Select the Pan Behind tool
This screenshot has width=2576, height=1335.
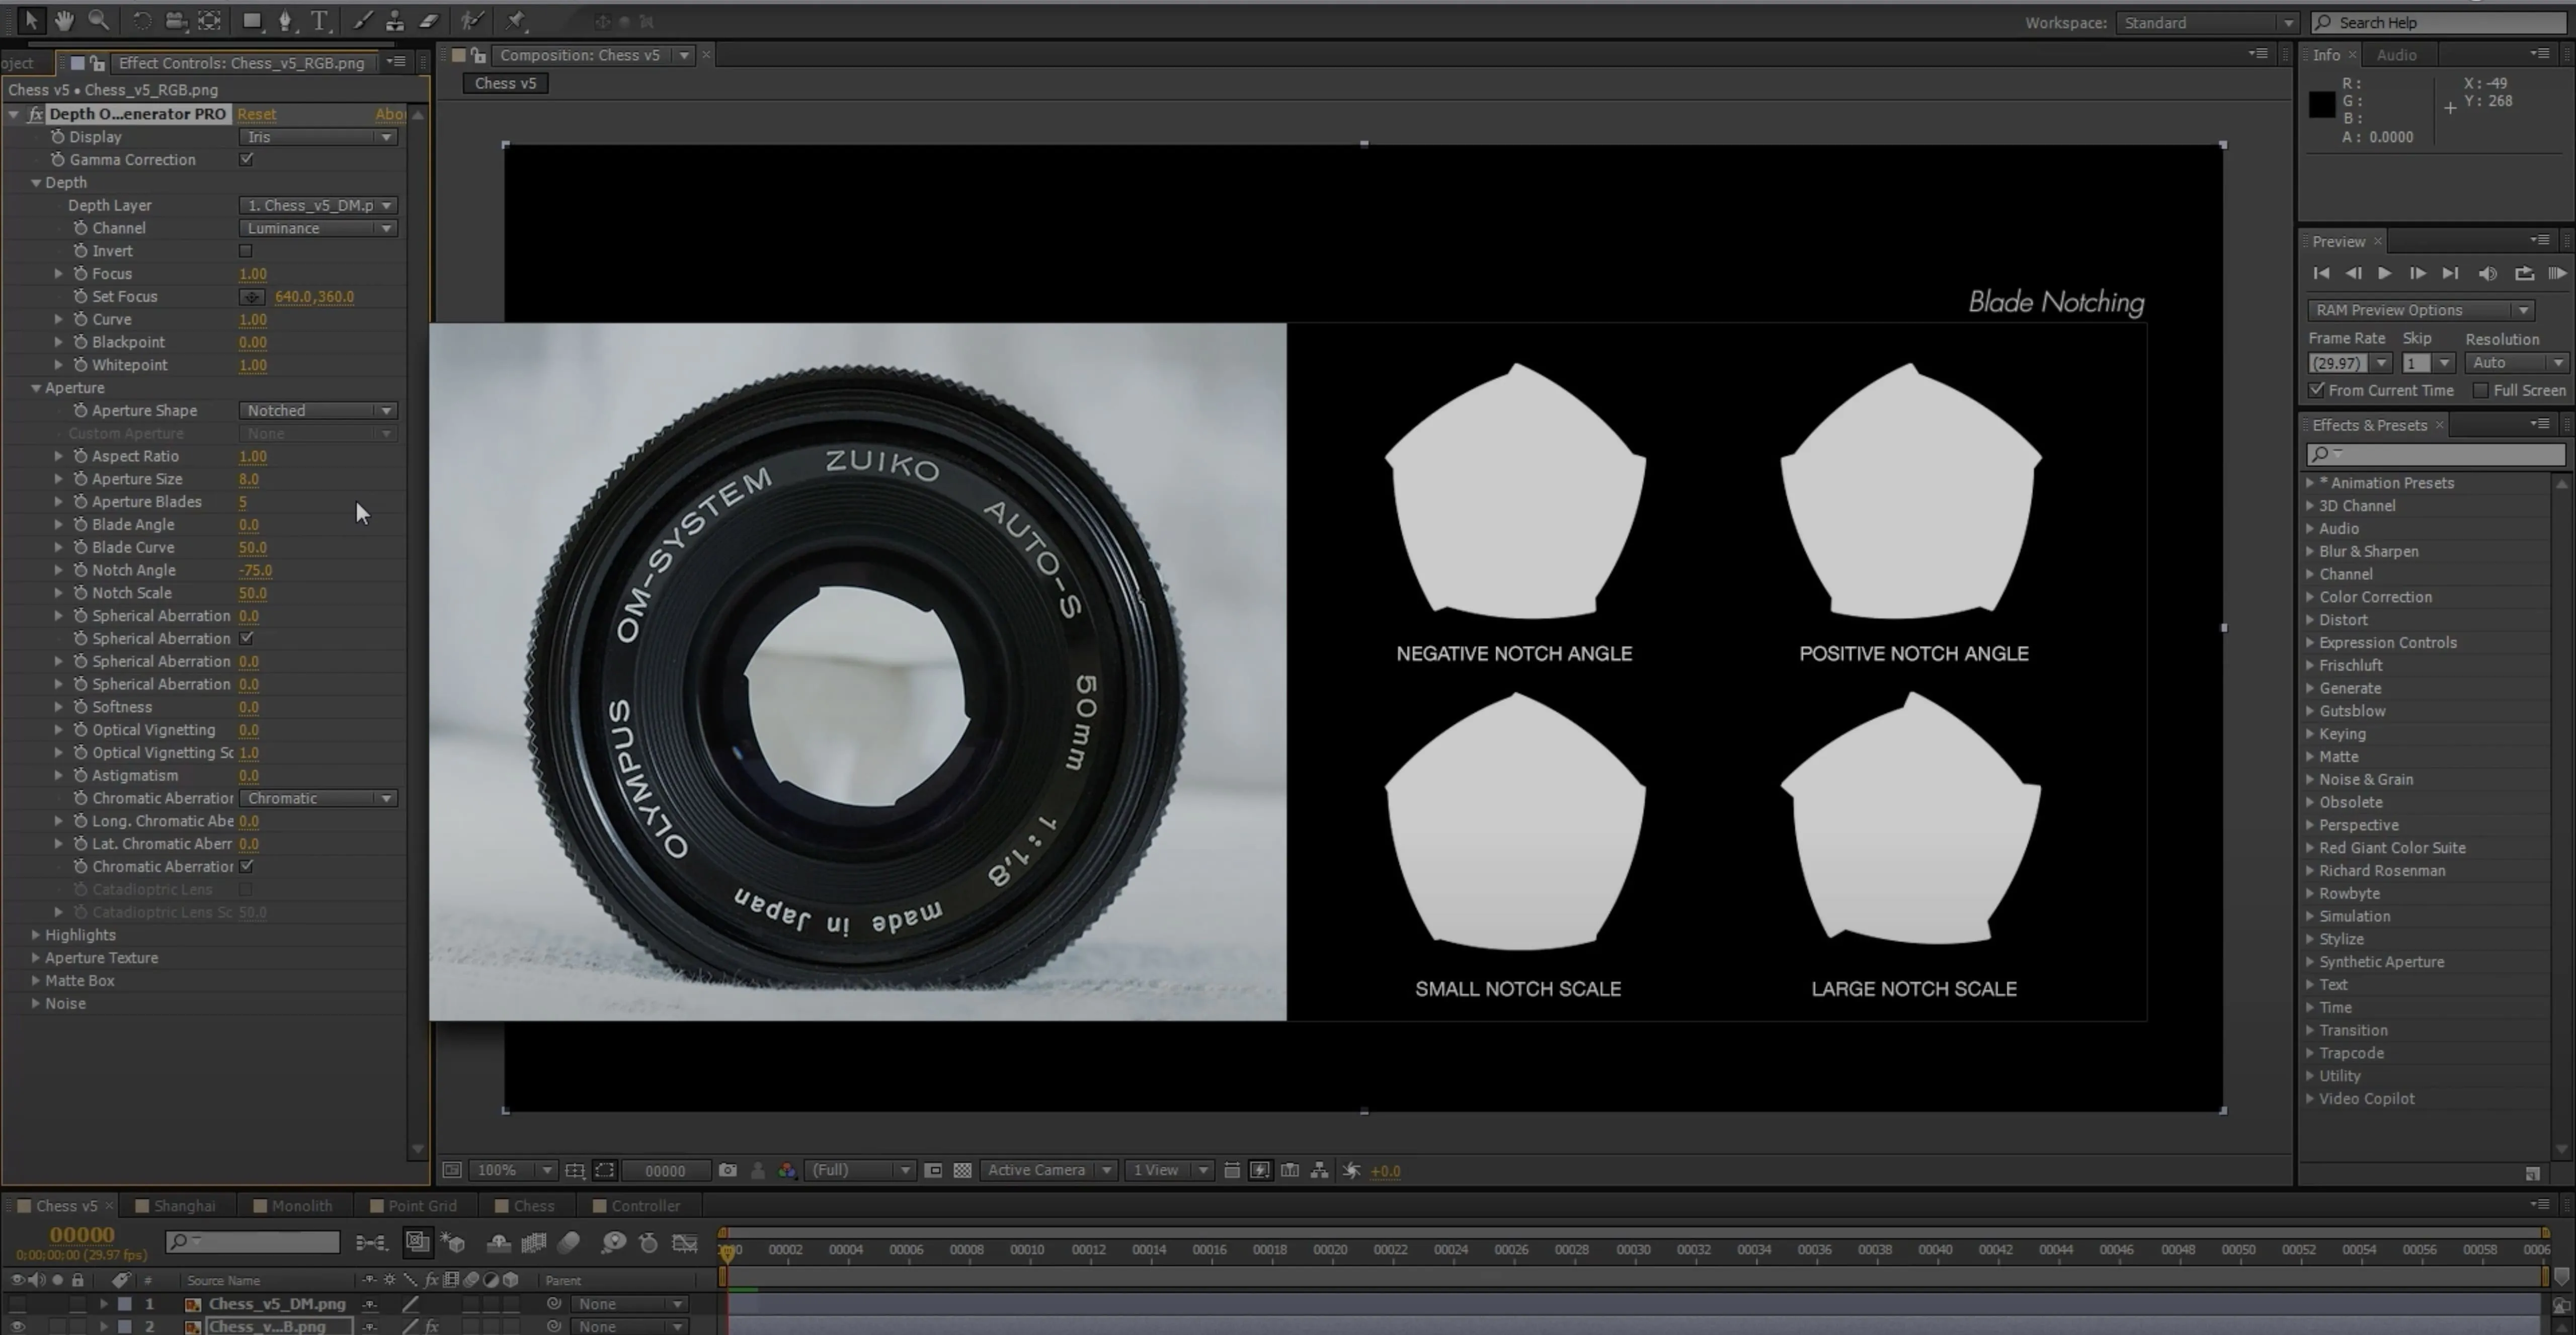click(x=209, y=20)
